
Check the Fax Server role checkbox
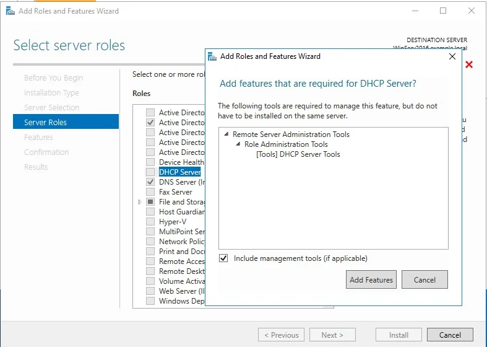coord(150,192)
